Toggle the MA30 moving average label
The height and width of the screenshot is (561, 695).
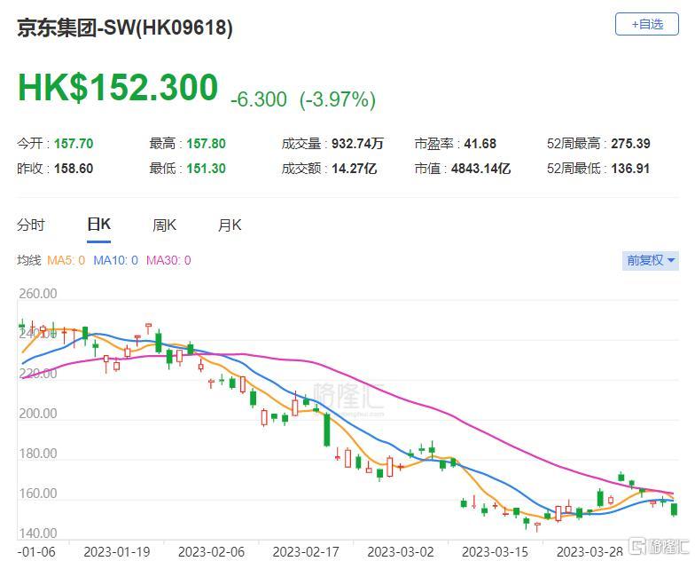coord(168,260)
